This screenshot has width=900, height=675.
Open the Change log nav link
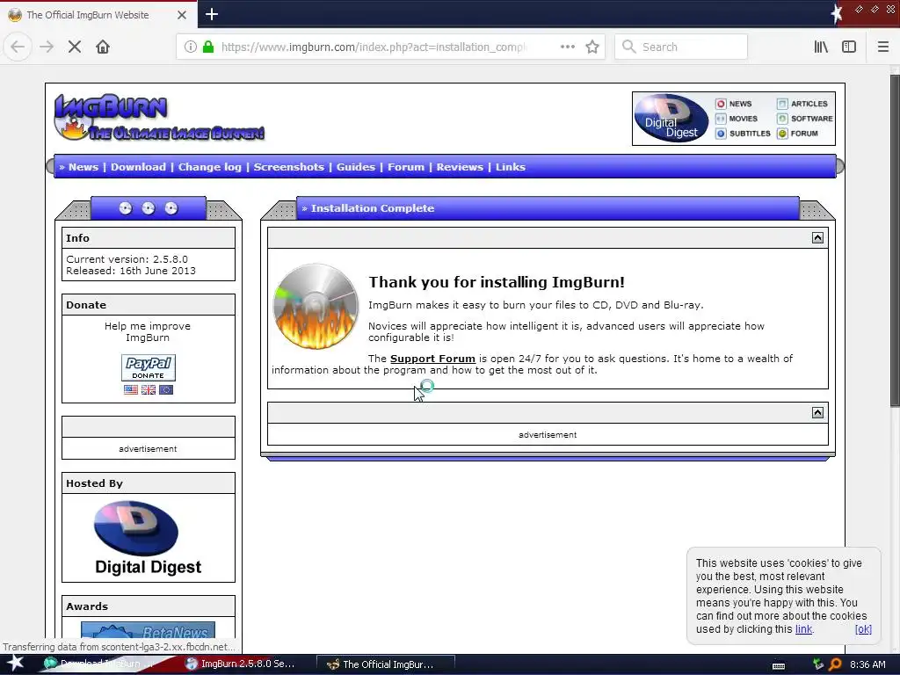pos(209,167)
